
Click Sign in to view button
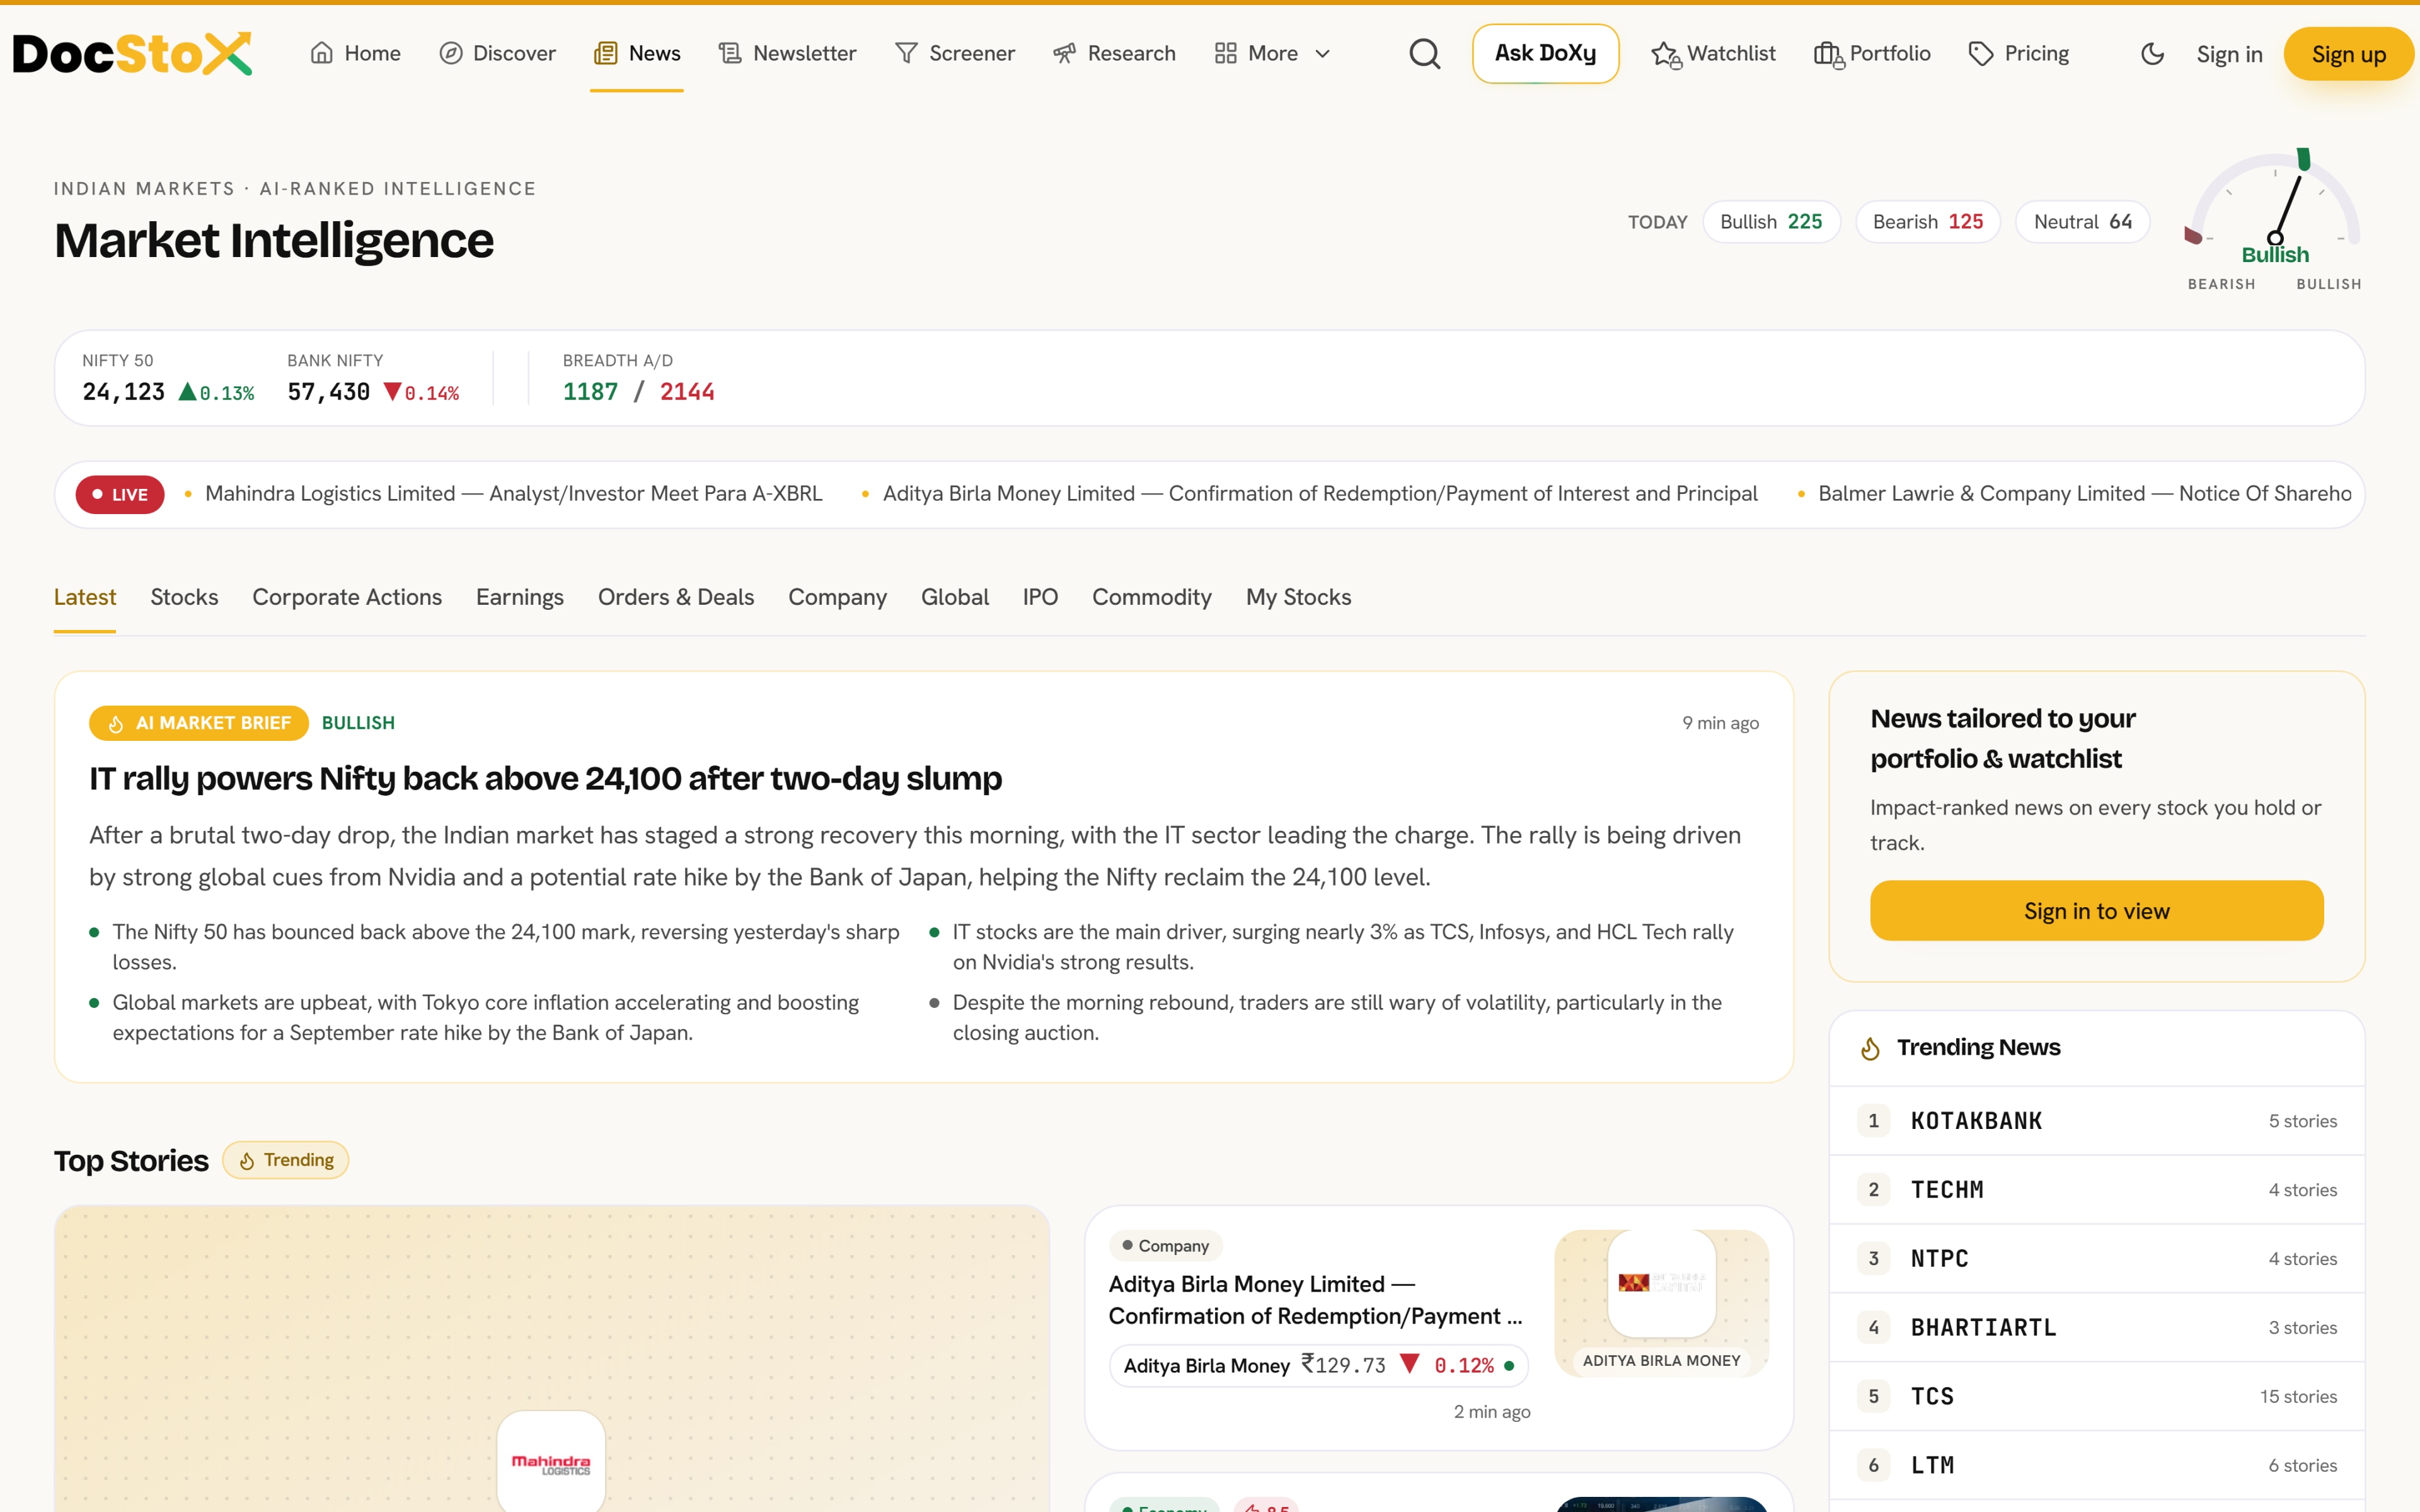click(x=2096, y=911)
